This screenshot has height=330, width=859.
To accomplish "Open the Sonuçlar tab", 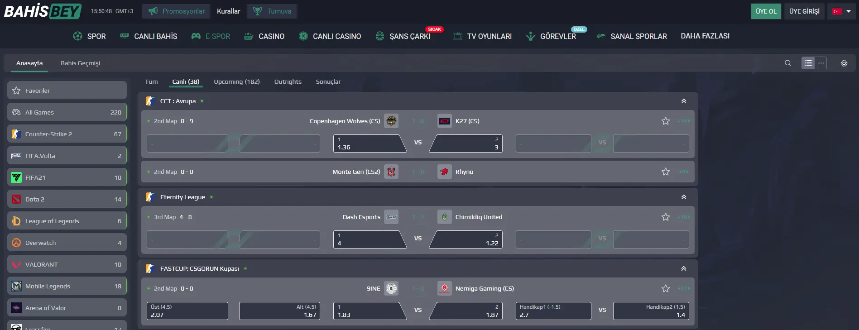I will coord(328,81).
